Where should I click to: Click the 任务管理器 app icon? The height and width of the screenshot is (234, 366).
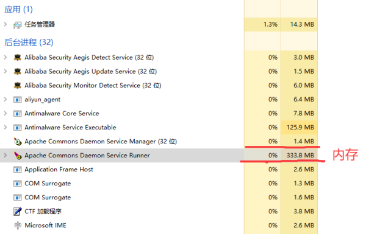point(18,25)
